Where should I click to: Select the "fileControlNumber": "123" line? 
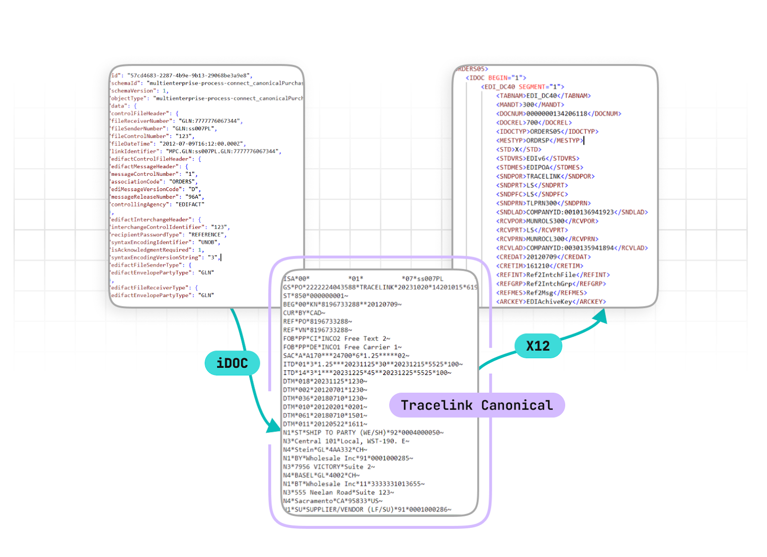[152, 136]
